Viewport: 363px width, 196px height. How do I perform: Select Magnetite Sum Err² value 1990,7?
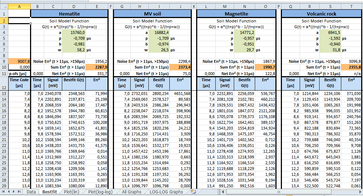coord(265,67)
